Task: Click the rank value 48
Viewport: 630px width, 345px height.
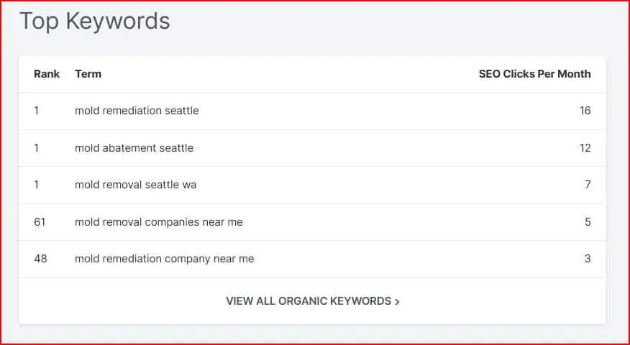Action: (x=40, y=259)
